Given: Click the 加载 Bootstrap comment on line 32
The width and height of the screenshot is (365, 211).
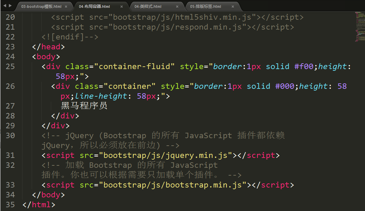Looking at the screenshot, I should [142, 170].
